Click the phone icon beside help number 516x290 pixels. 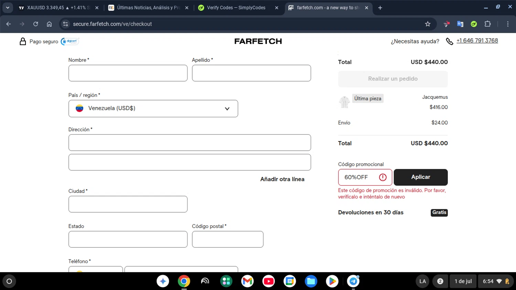click(449, 41)
